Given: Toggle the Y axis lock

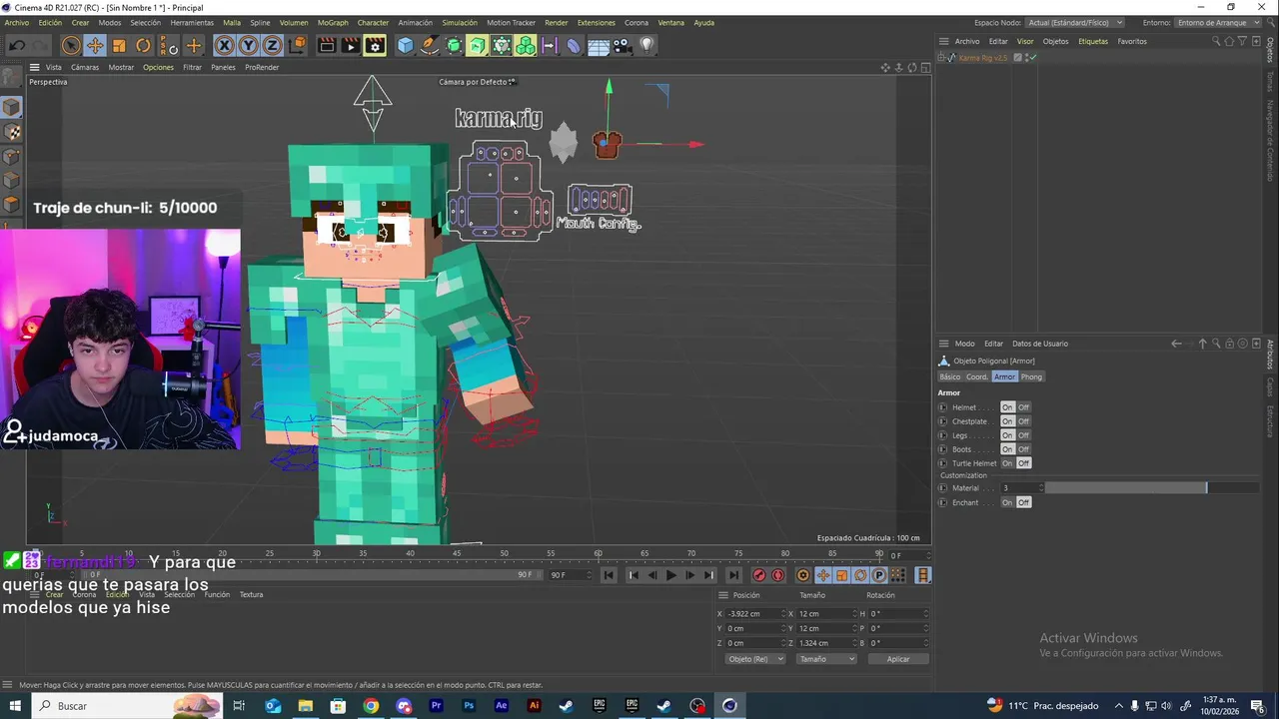Looking at the screenshot, I should (248, 45).
